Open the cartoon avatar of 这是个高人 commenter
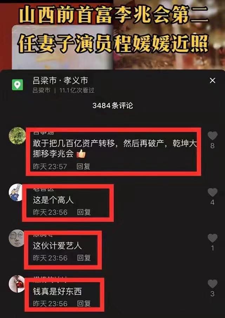Image resolution: width=225 pixels, height=318 pixels. (x=16, y=192)
